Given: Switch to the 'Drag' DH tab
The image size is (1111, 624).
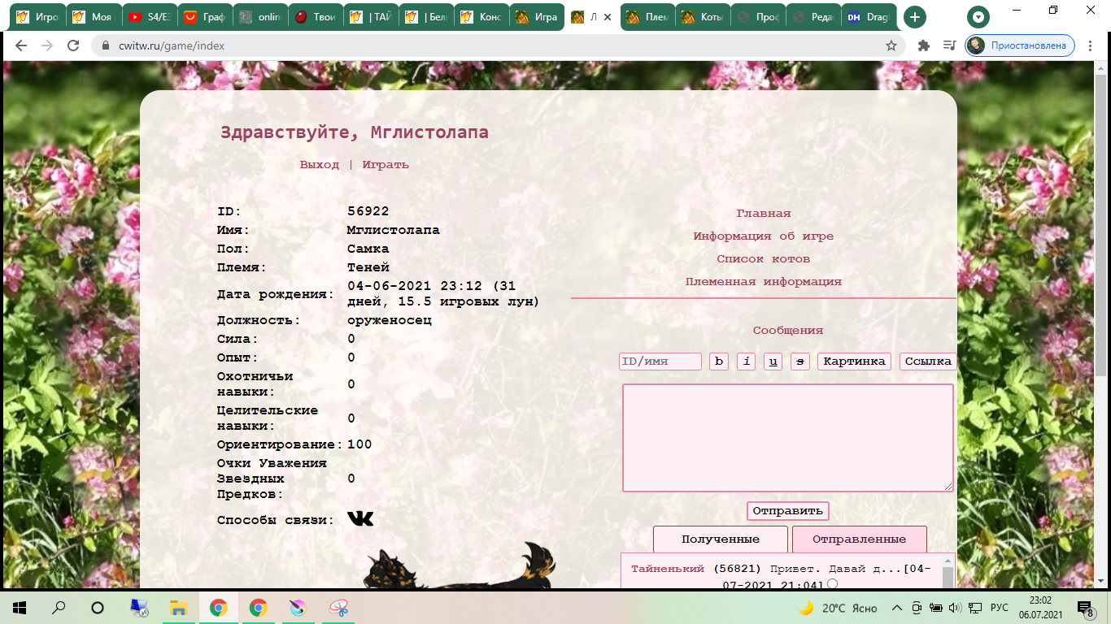Looking at the screenshot, I should 869,17.
